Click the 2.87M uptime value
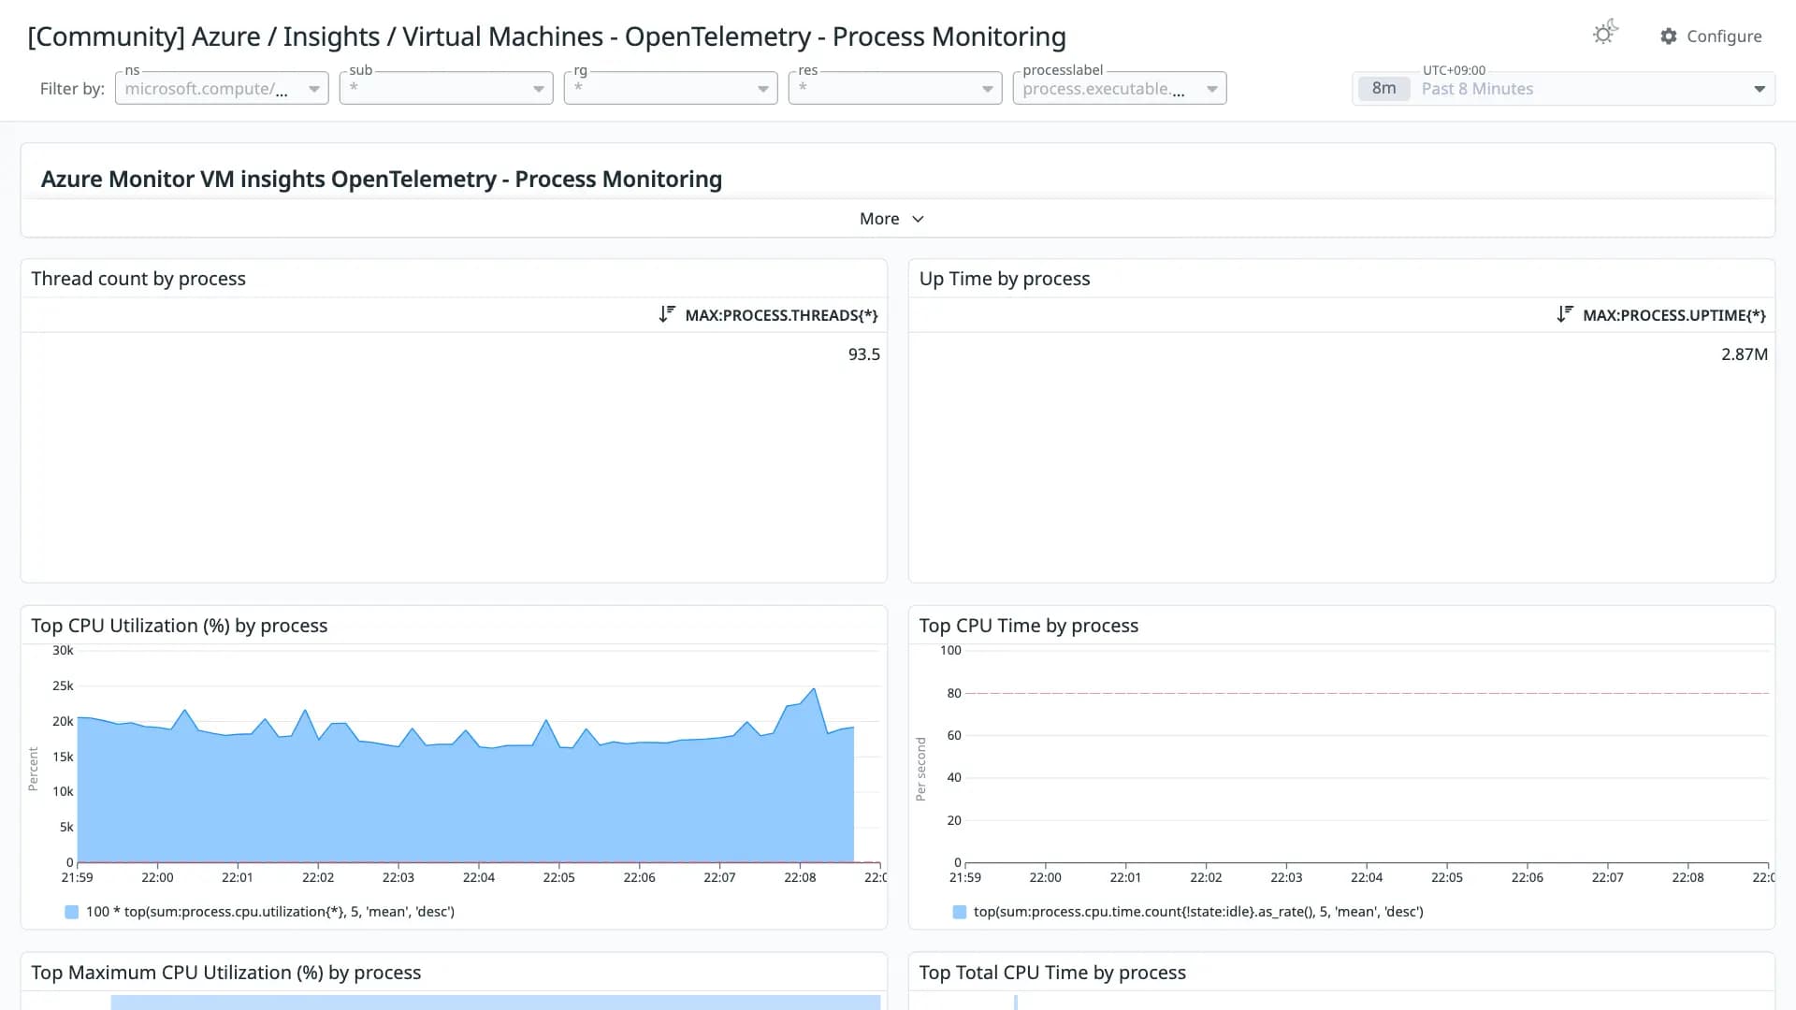 click(1745, 354)
